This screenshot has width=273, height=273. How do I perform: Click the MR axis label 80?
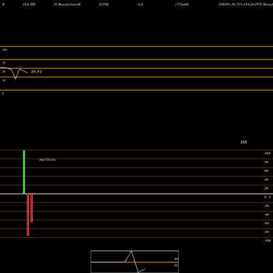pos(266,162)
